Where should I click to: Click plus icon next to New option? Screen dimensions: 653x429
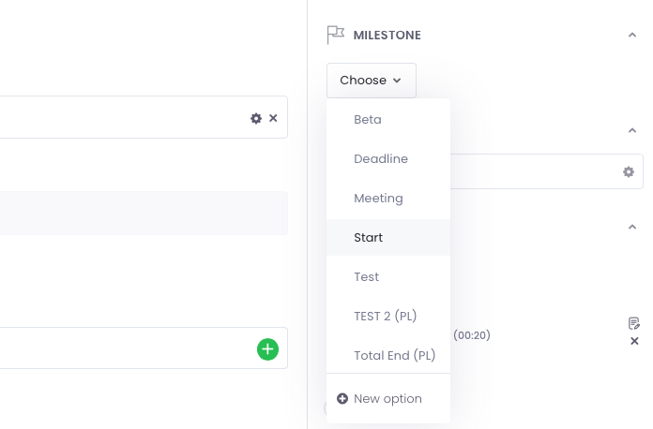pyautogui.click(x=342, y=399)
